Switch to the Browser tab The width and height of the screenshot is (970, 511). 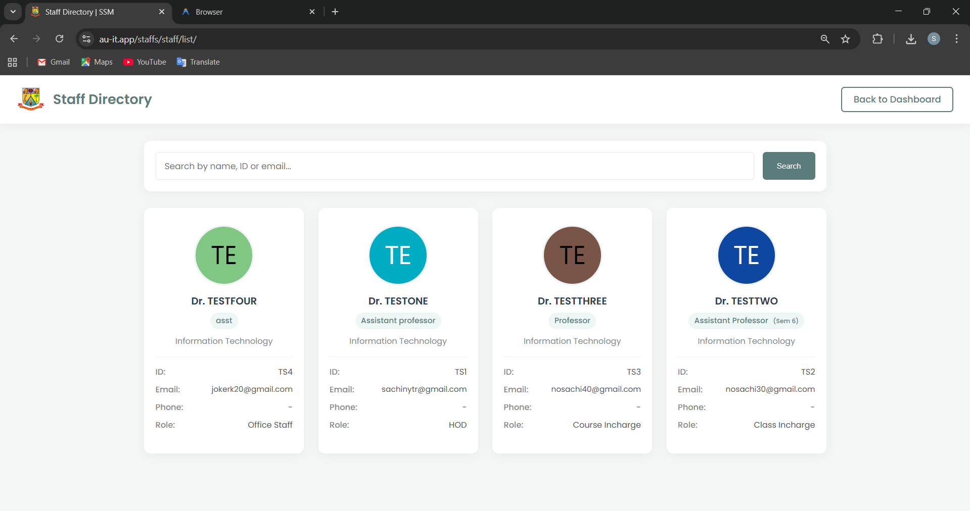[x=243, y=12]
